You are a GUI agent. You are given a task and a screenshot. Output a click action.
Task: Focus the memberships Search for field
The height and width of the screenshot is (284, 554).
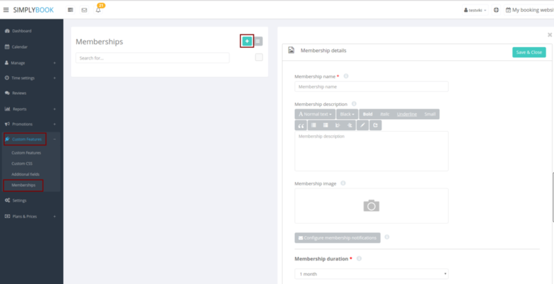pos(152,58)
